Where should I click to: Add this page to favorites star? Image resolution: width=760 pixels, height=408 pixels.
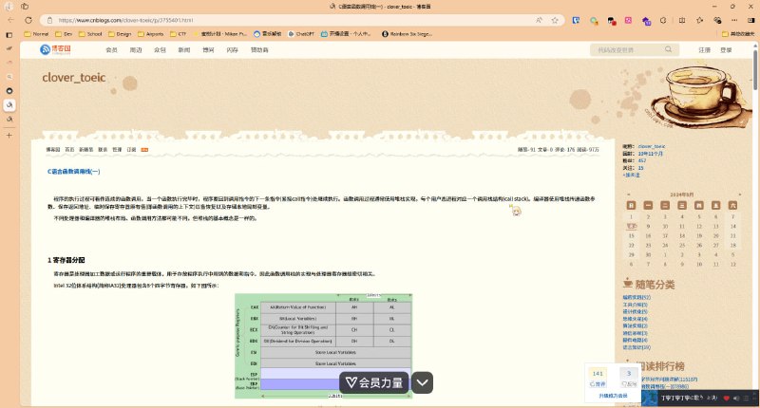tap(555, 20)
